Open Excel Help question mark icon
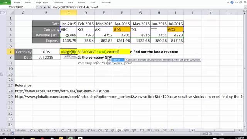247x139 pixels. pos(232,2)
